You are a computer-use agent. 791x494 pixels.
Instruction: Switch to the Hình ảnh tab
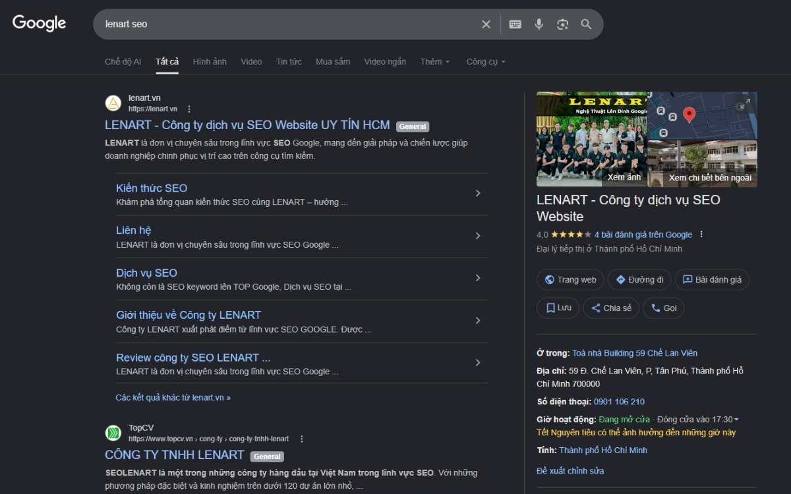(x=210, y=62)
